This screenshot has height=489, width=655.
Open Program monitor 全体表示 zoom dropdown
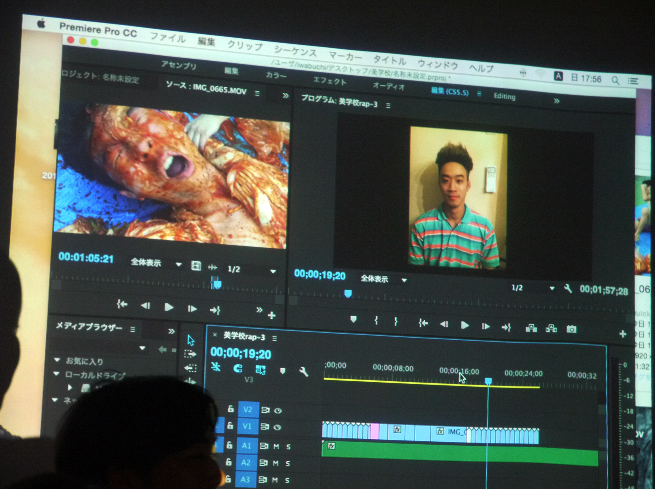click(384, 279)
